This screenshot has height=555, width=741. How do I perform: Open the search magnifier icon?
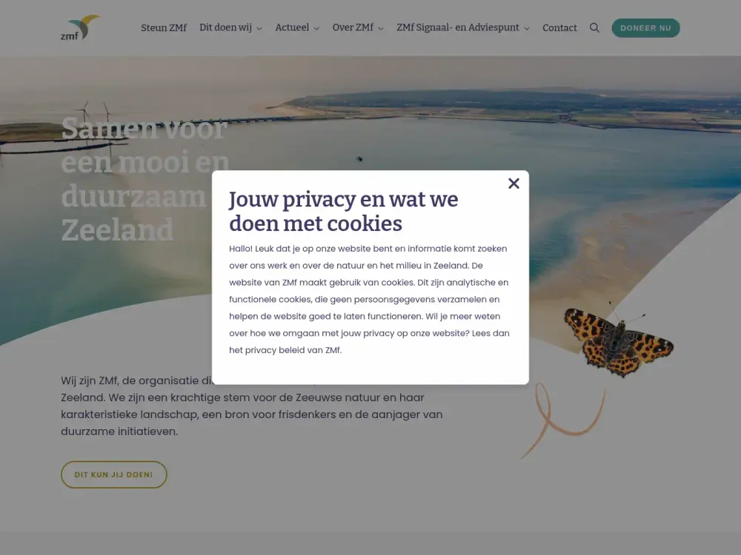coord(594,28)
